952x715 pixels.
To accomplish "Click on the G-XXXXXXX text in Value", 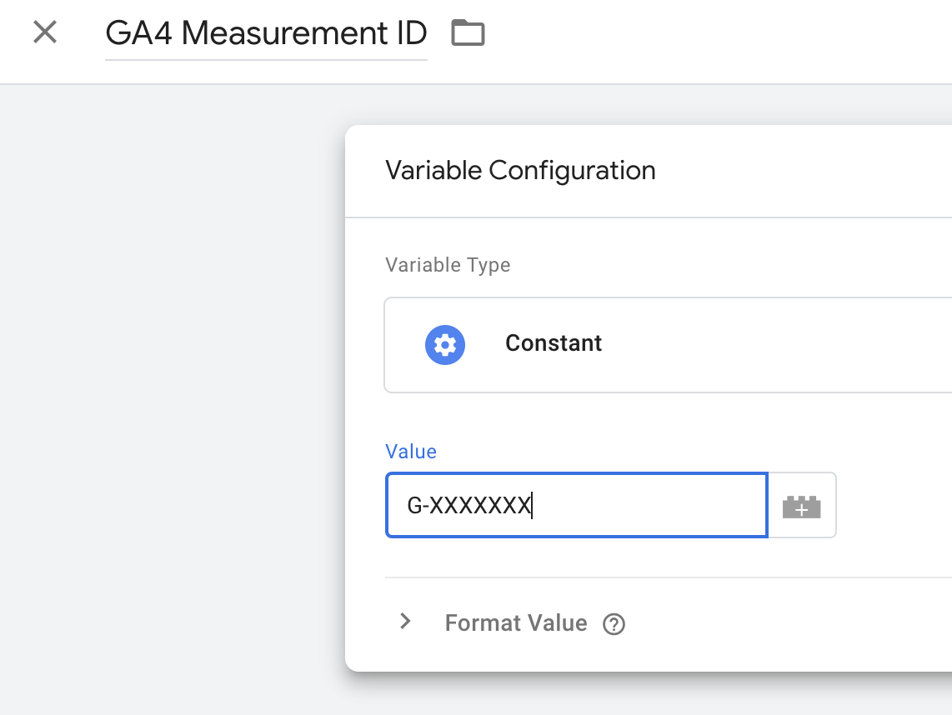I will click(468, 506).
